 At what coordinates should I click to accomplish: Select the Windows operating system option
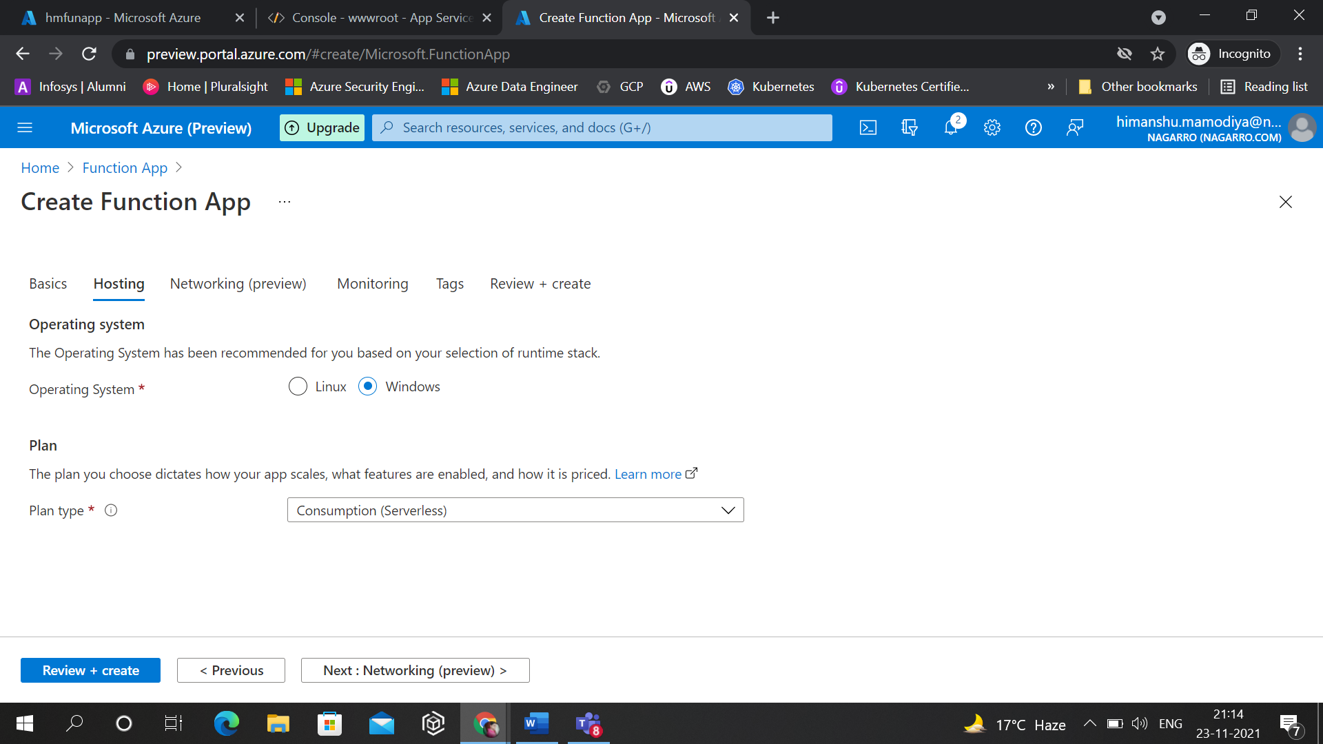[x=368, y=386]
